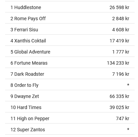Select 7 Dark Roadster in list
Image resolution: width=138 pixels, height=137 pixels.
tap(70, 73)
